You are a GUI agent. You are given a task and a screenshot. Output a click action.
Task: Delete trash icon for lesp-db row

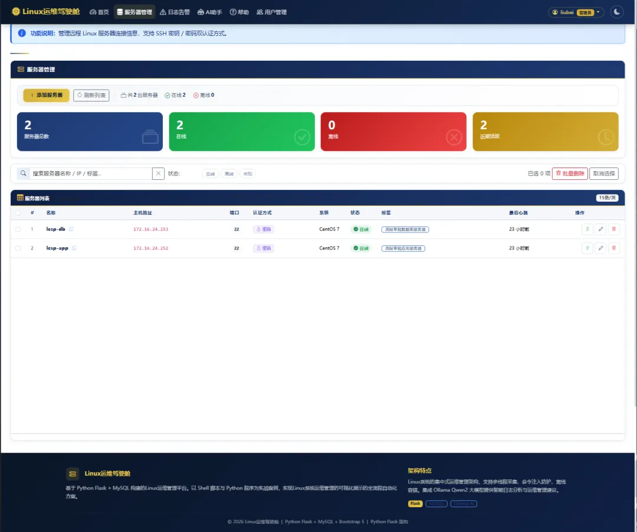(x=614, y=229)
